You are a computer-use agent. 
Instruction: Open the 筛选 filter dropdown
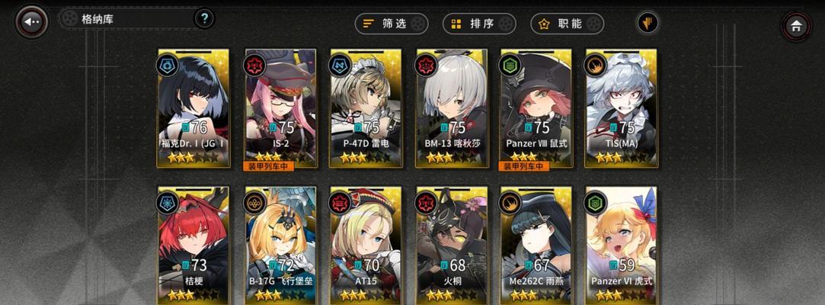pyautogui.click(x=392, y=24)
